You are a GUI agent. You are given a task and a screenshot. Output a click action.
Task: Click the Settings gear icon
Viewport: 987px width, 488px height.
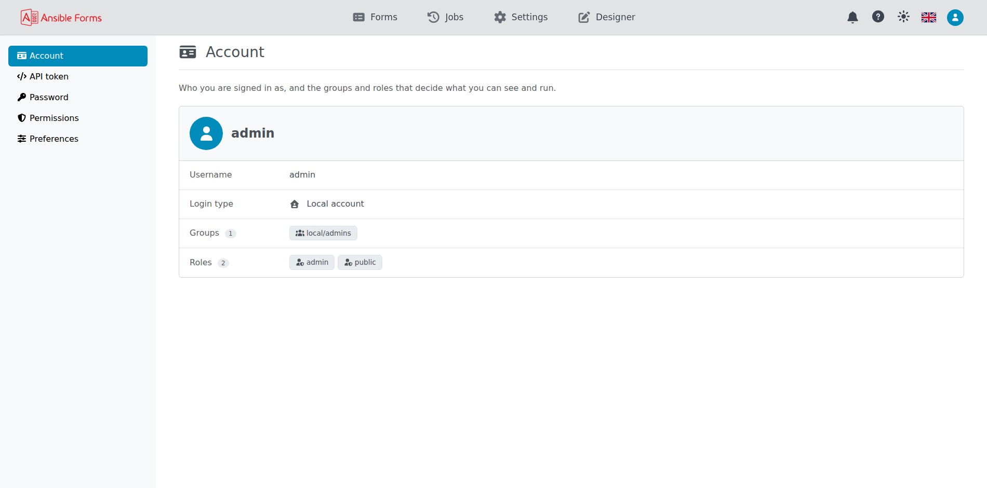coord(500,17)
